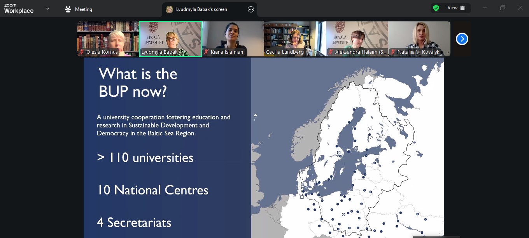Click the green encryption shield icon
Viewport: 529px width, 238px height.
pyautogui.click(x=436, y=8)
